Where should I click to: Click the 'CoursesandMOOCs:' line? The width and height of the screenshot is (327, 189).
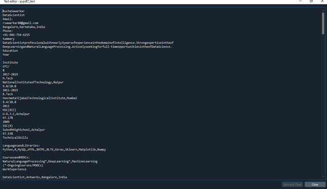[16, 157]
